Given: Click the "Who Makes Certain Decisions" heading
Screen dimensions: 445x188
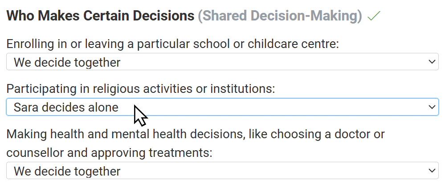Looking at the screenshot, I should (100, 16).
